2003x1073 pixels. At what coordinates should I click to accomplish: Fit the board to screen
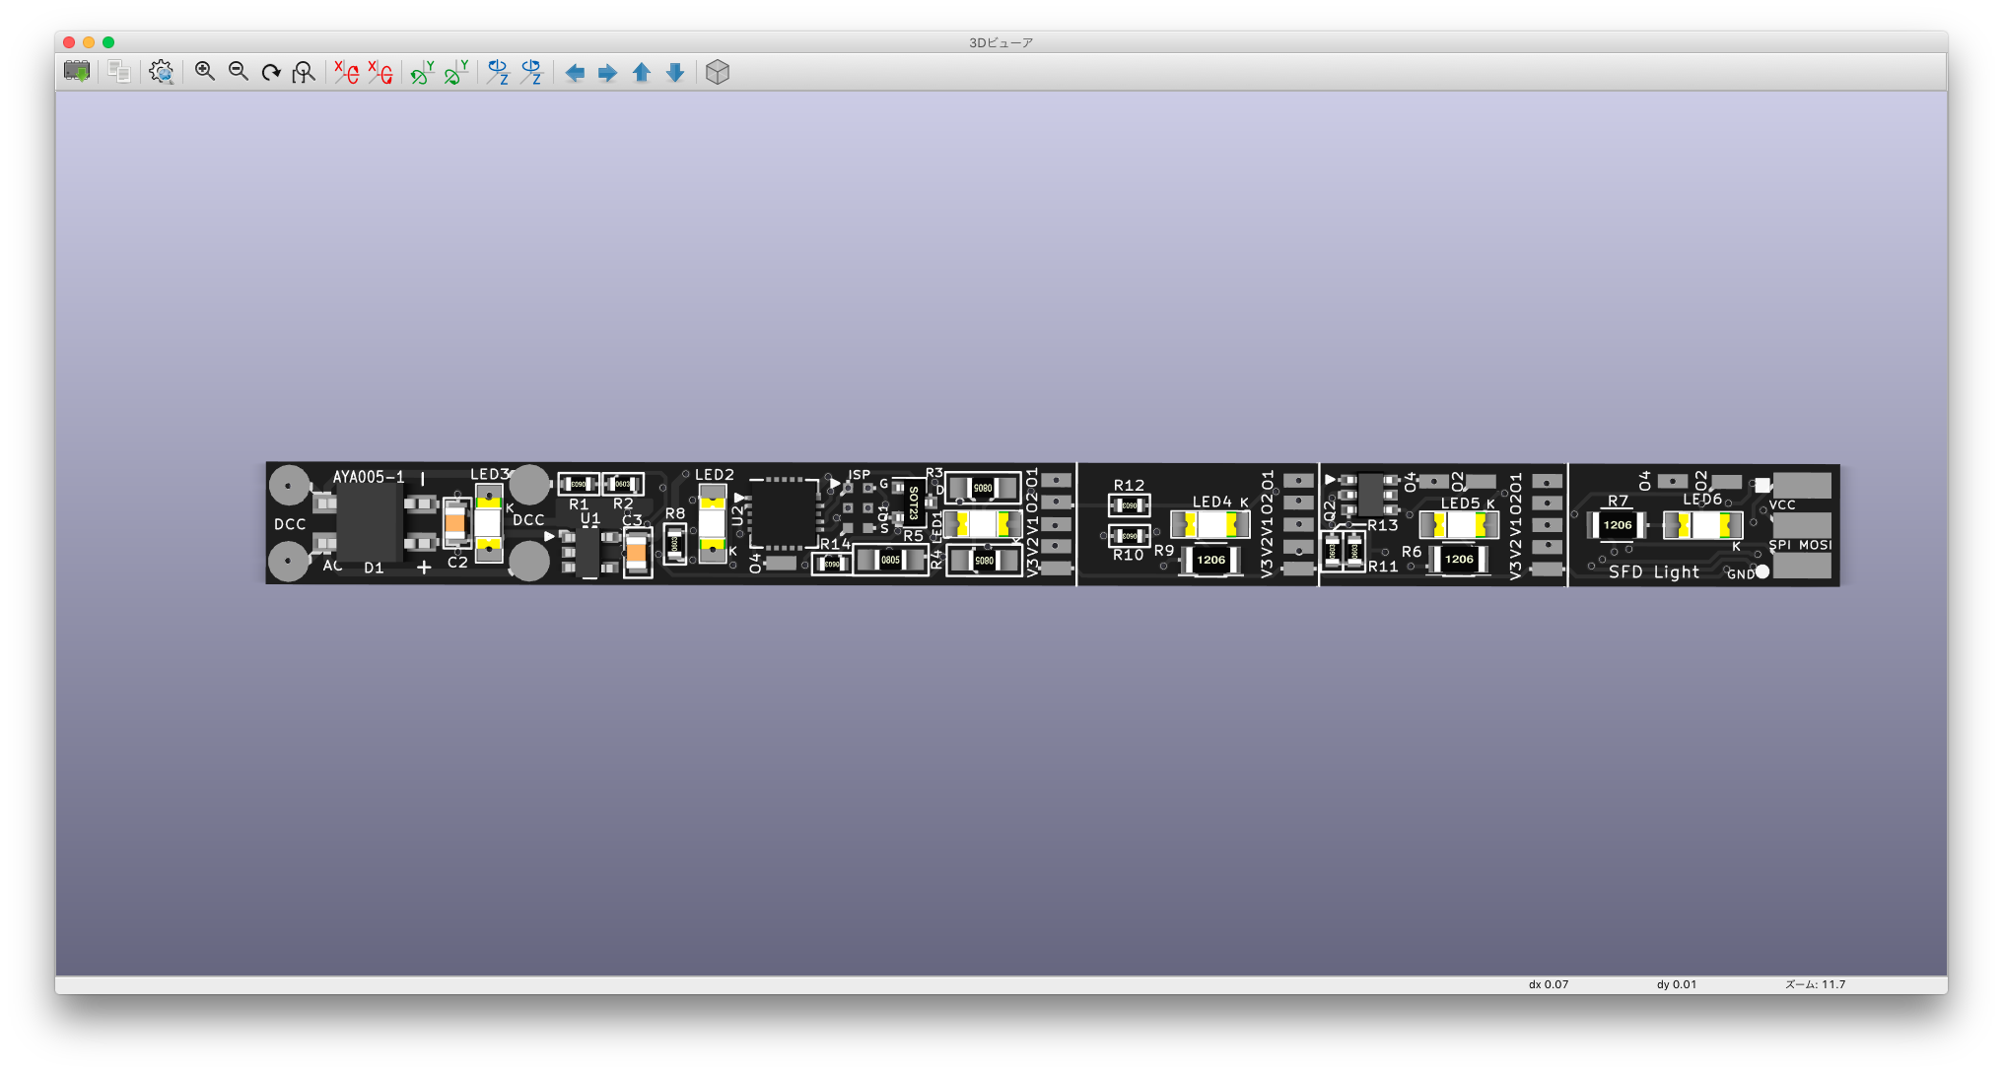(x=304, y=72)
